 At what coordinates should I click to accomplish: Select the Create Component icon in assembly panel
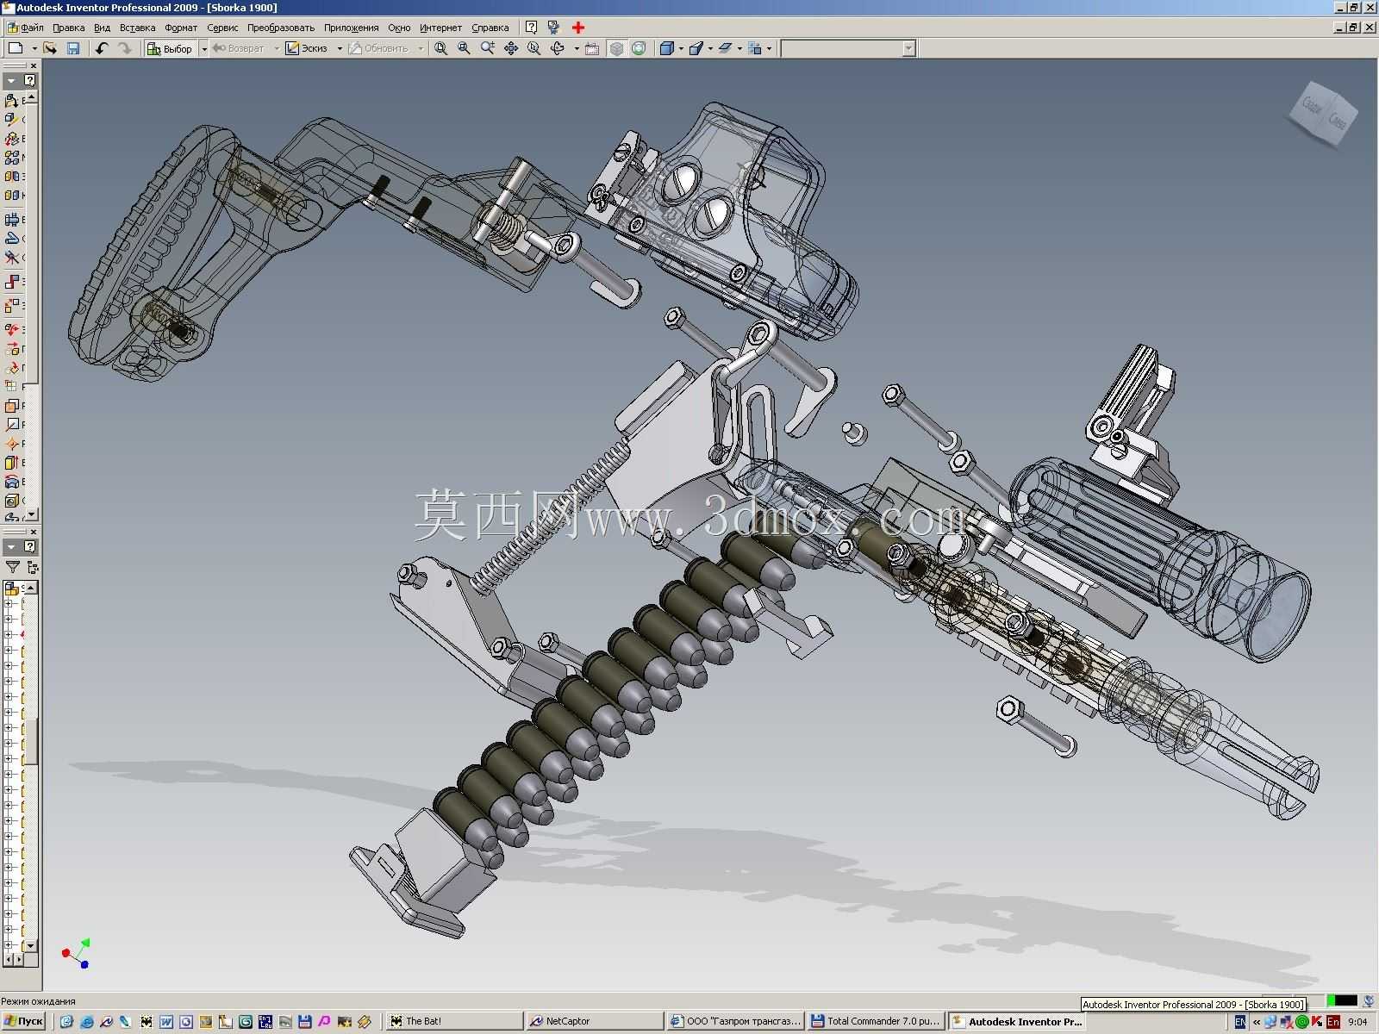point(12,120)
